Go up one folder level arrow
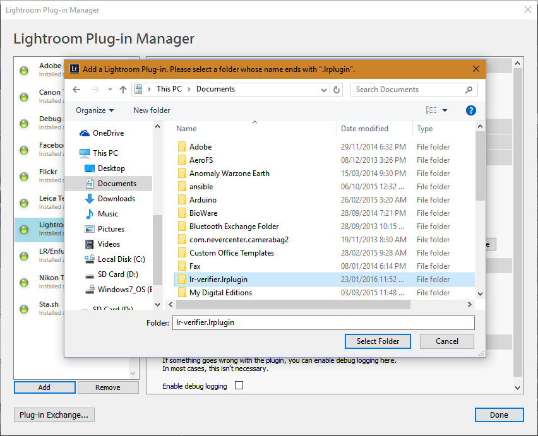The width and height of the screenshot is (538, 436). [x=123, y=90]
